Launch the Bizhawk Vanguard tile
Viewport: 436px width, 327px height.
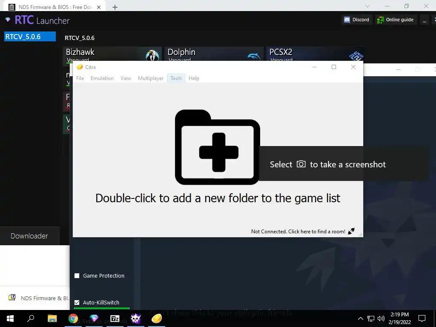112,54
